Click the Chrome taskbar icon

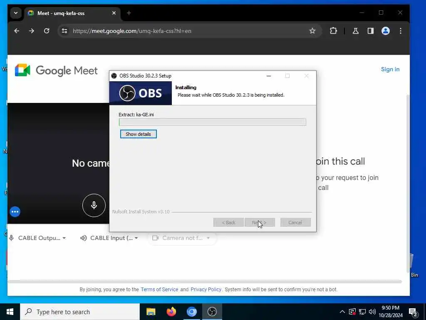[191, 312]
